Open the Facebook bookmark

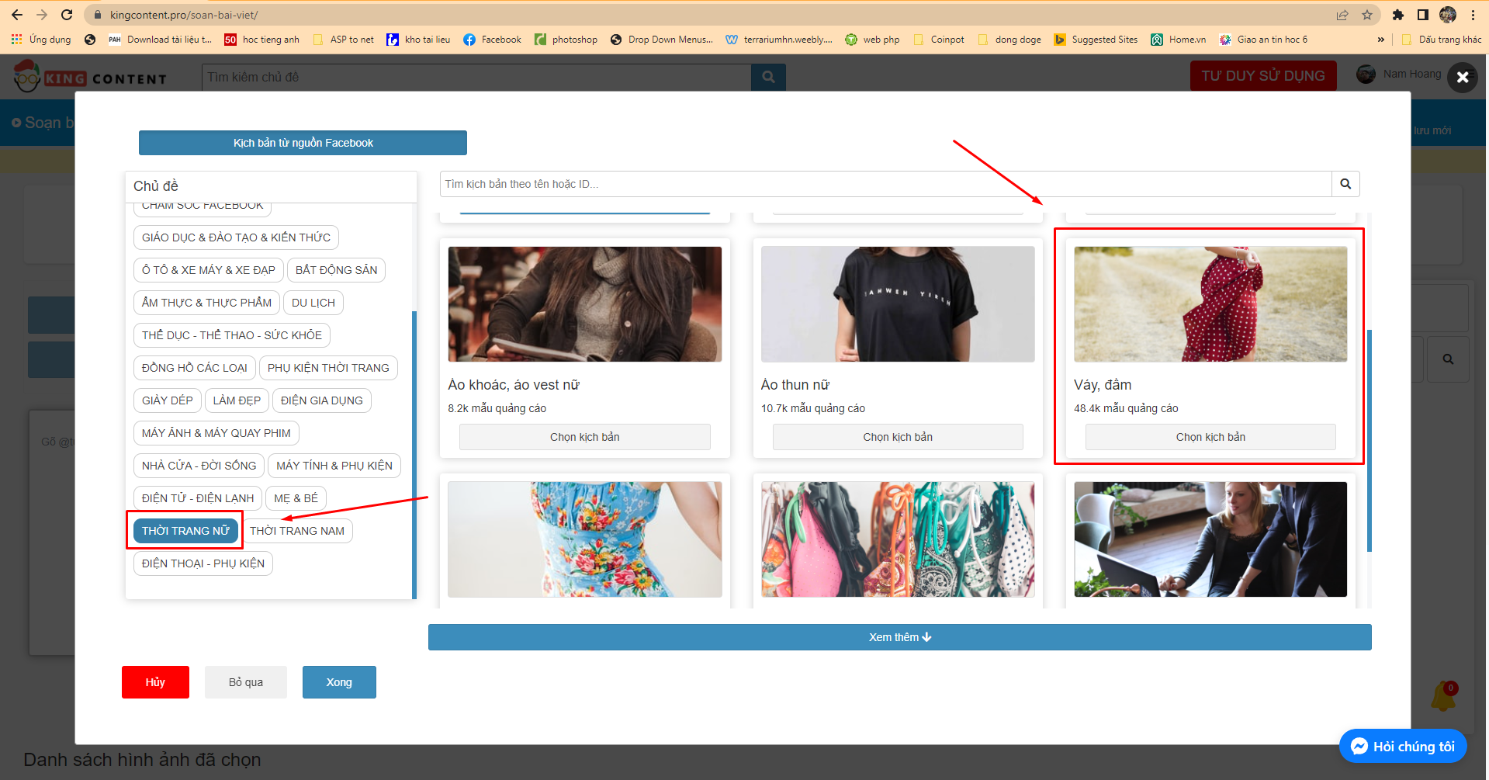(x=492, y=40)
